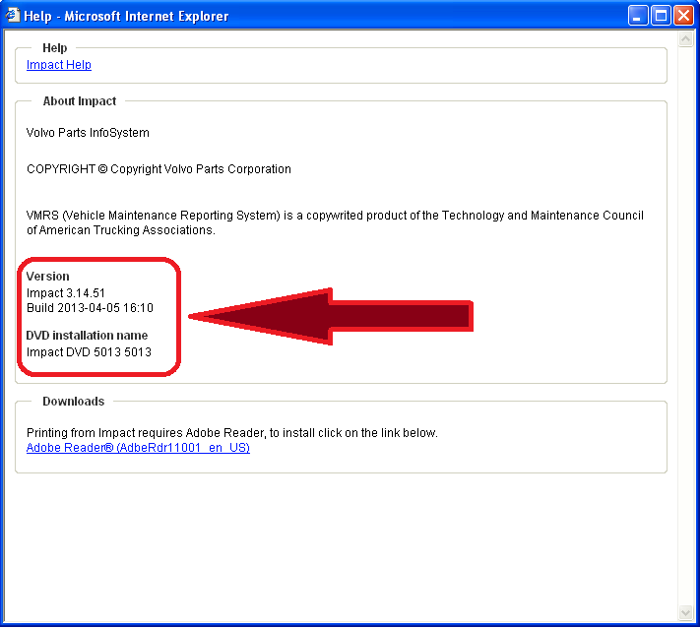The image size is (700, 628).
Task: Minimize the Help window
Action: tap(638, 16)
